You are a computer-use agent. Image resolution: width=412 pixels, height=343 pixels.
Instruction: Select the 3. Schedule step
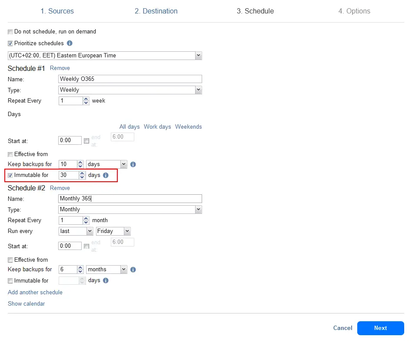[255, 11]
